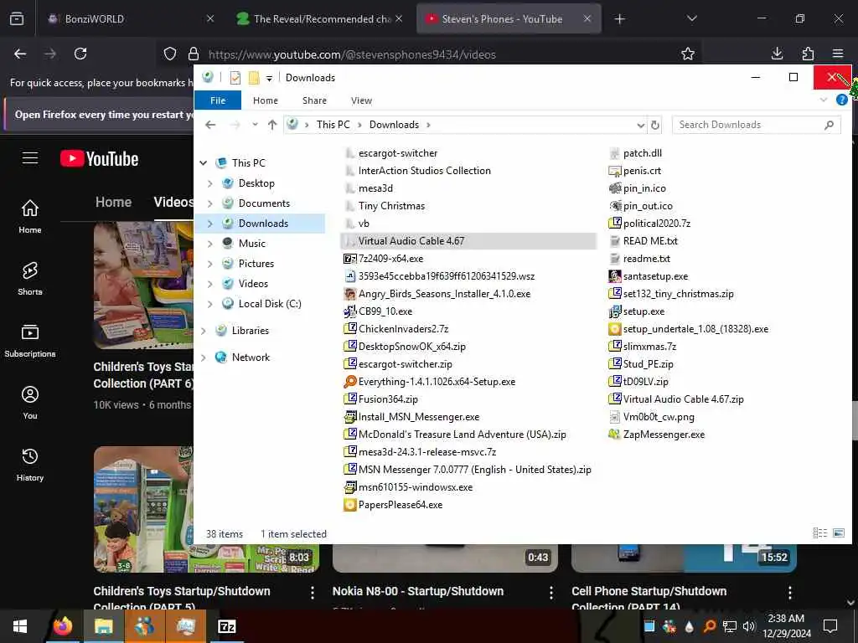The image size is (858, 643).
Task: Switch to details view in Explorer
Action: [819, 532]
